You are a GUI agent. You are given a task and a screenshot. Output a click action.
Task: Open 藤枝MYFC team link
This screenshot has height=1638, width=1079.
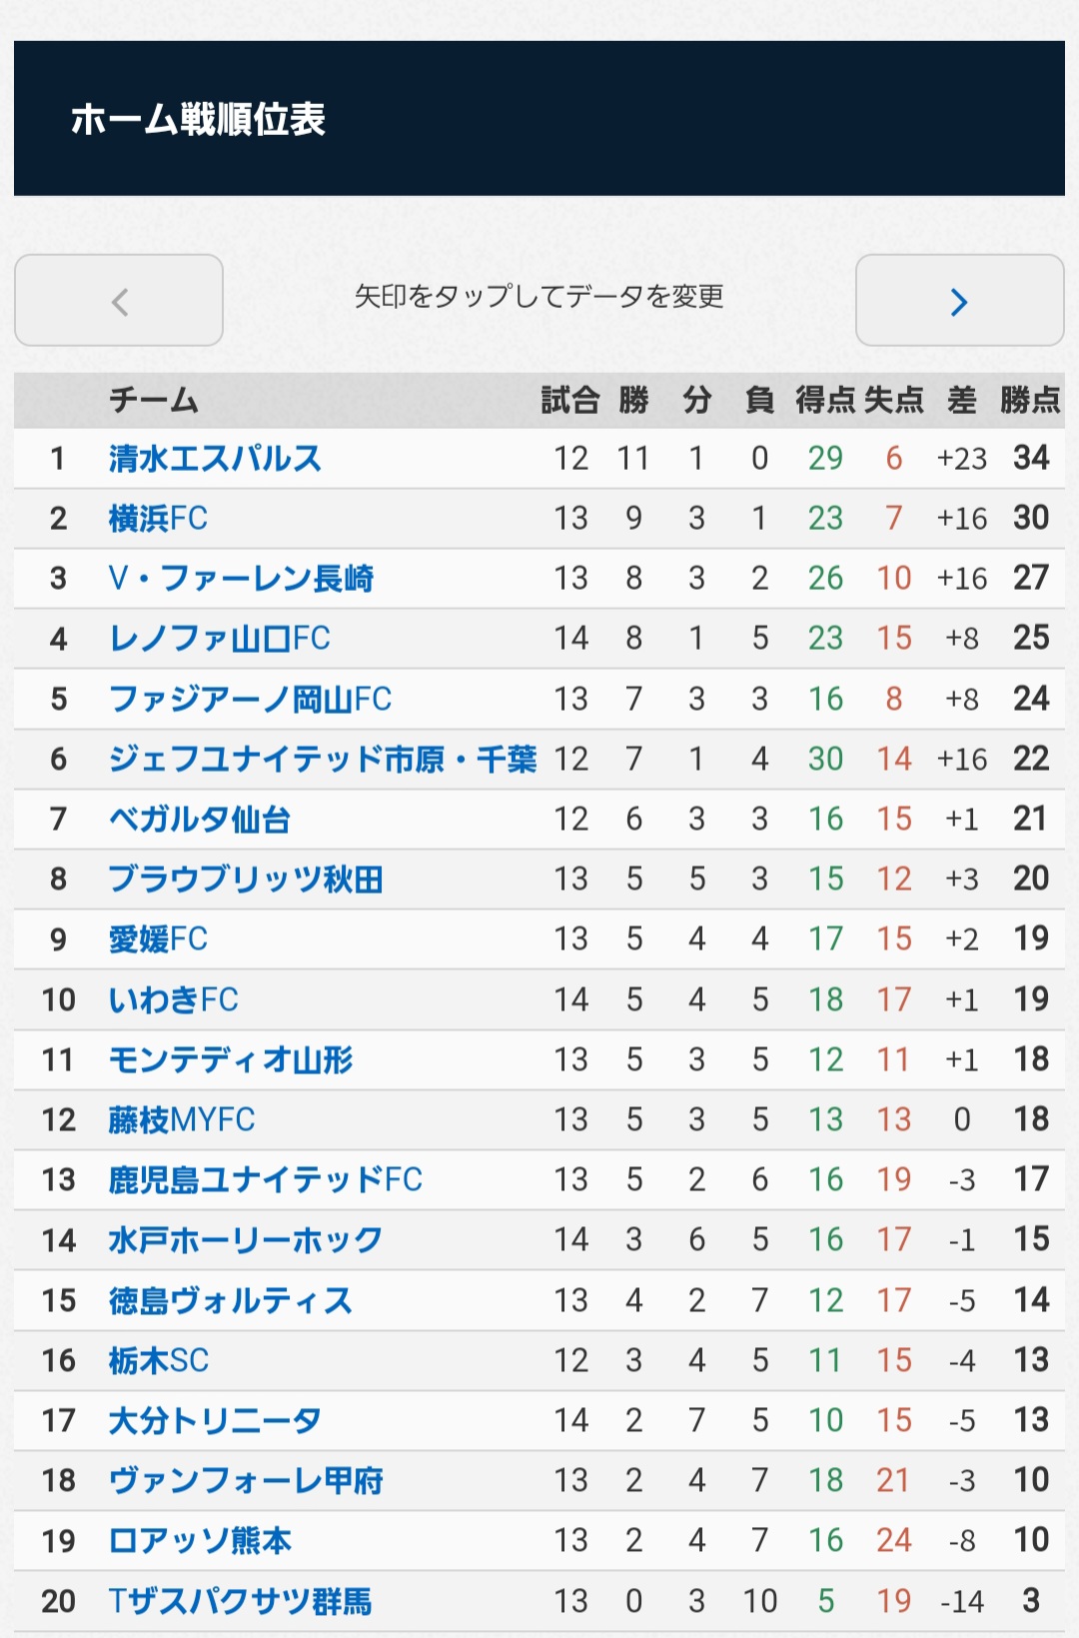(182, 1119)
